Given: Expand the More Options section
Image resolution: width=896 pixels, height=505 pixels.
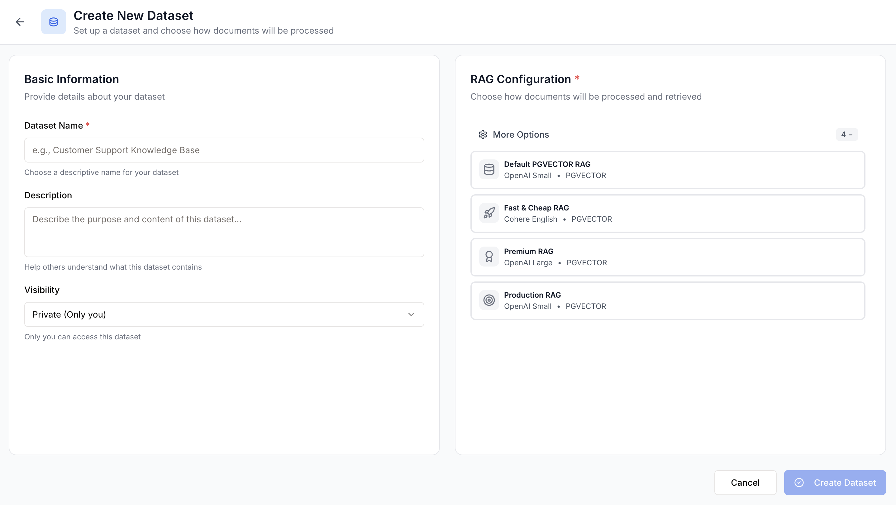Looking at the screenshot, I should tap(521, 135).
